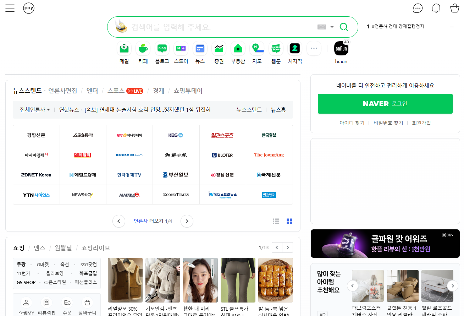Switch to the 맨즈 shopping tab

(x=39, y=248)
